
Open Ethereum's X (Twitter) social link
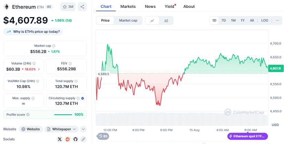[60, 139]
